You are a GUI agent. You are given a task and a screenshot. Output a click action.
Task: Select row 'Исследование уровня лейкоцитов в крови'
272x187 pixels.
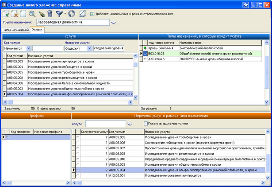tap(70, 67)
